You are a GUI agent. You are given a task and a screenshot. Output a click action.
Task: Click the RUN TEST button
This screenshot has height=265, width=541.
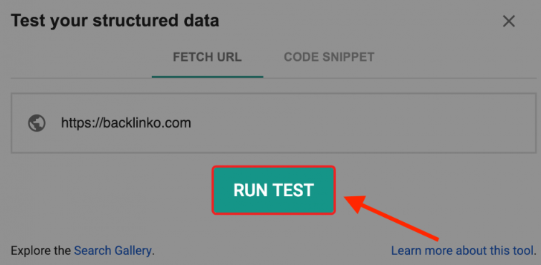[x=274, y=190]
